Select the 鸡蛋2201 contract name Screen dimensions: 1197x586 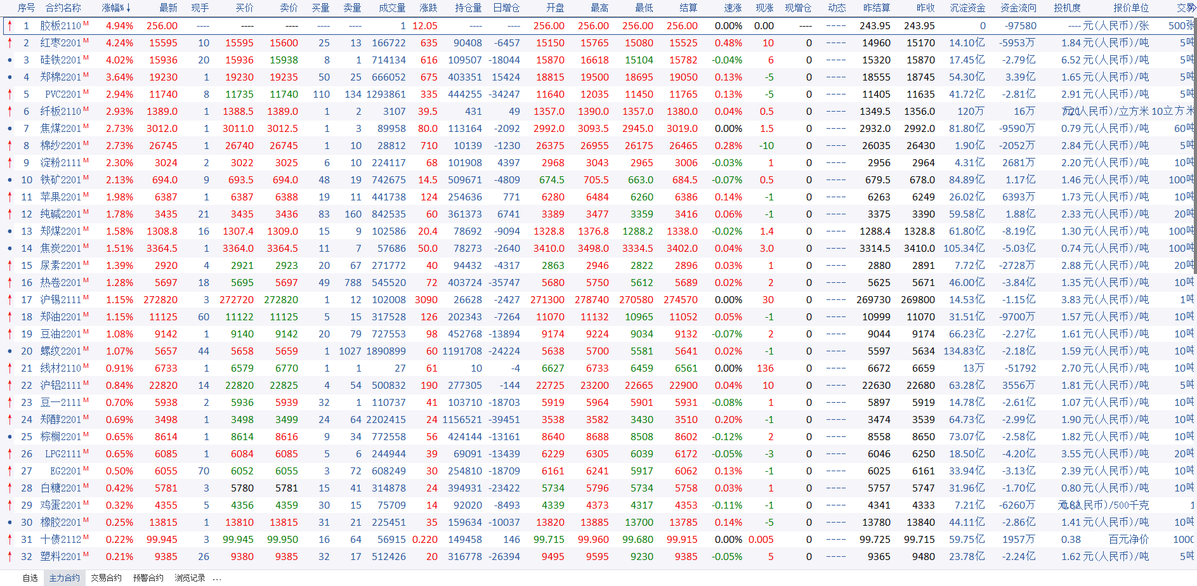click(x=60, y=505)
